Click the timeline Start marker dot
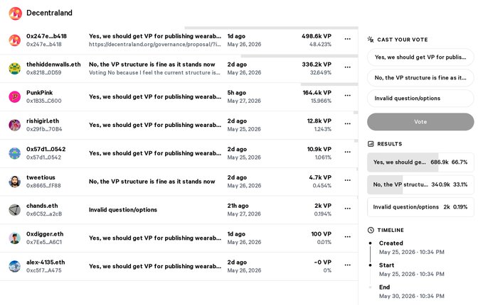483x305 pixels. pyautogui.click(x=371, y=265)
